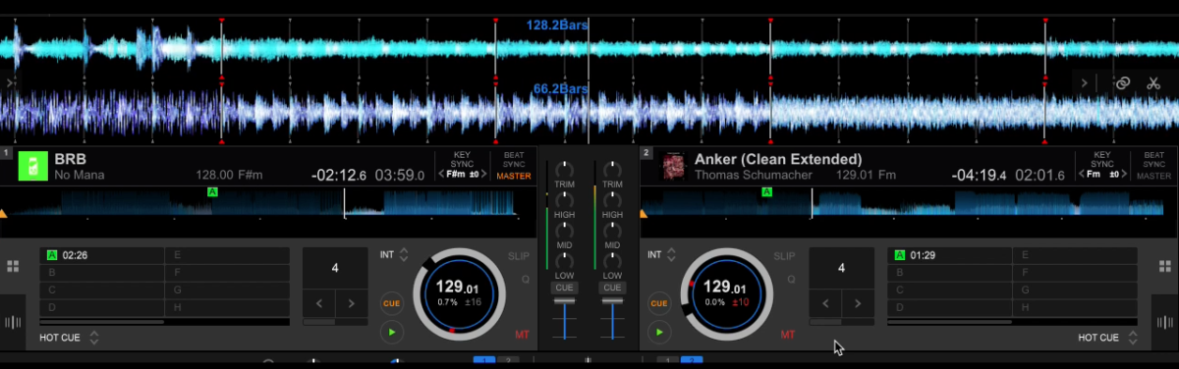1179x369 pixels.
Task: Start playback on deck 1 play button
Action: 392,333
